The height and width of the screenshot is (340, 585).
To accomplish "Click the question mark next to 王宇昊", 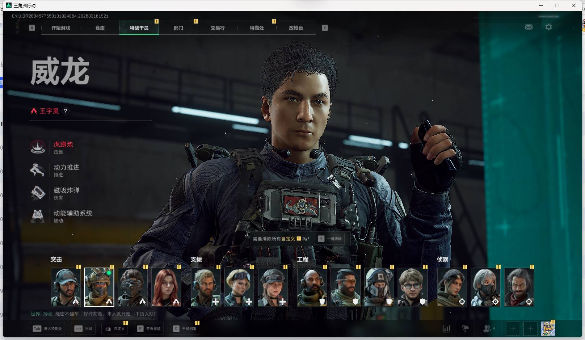I will [x=66, y=111].
